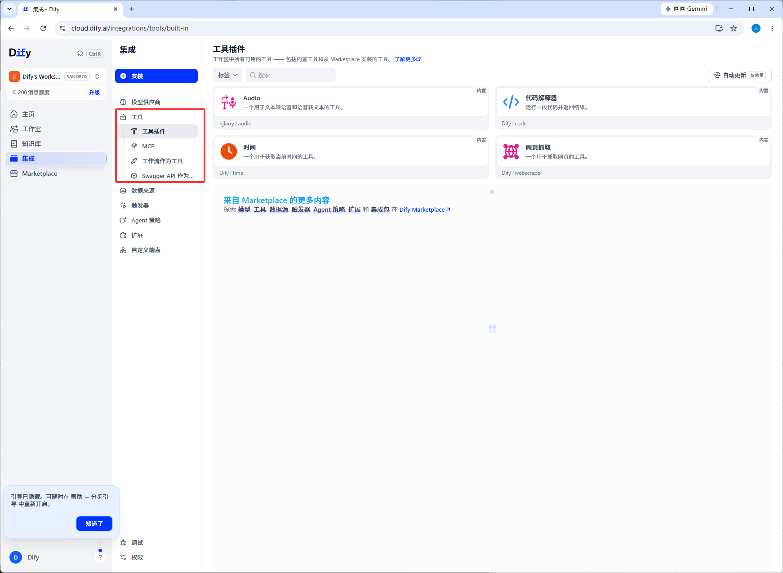This screenshot has width=783, height=573.
Task: Click the blue 安装 button
Action: [156, 76]
